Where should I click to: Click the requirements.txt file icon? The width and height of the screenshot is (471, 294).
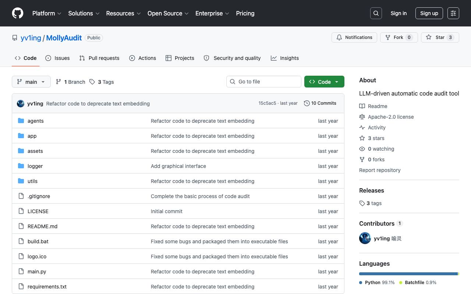(x=21, y=287)
